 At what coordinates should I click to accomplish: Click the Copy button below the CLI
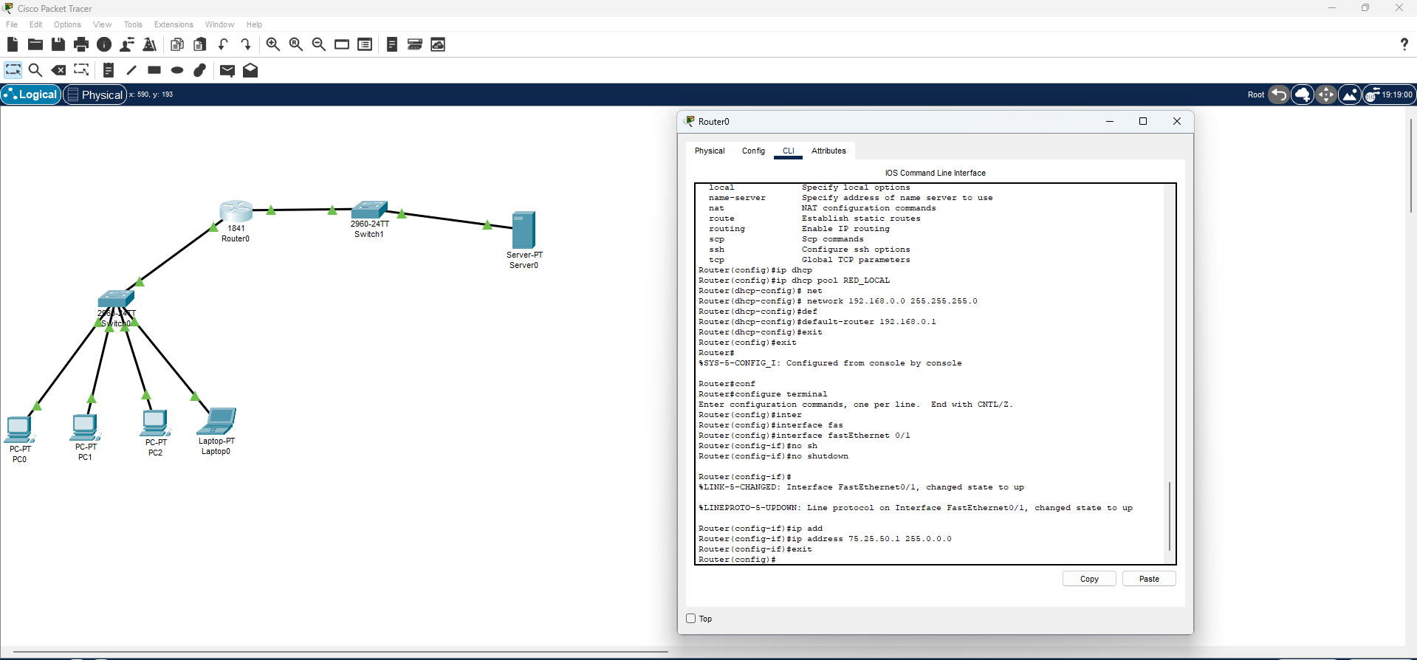1089,579
